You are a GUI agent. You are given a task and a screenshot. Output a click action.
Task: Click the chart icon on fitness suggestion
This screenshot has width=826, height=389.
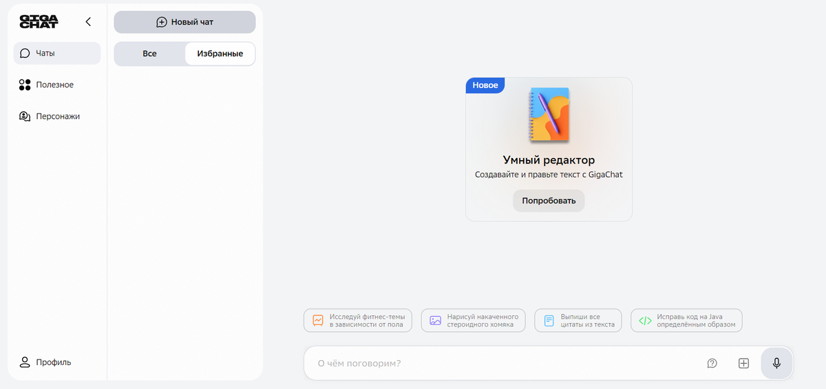[x=318, y=320]
